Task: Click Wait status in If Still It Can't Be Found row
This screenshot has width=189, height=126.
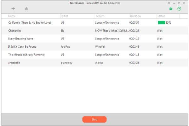Action: (160, 47)
